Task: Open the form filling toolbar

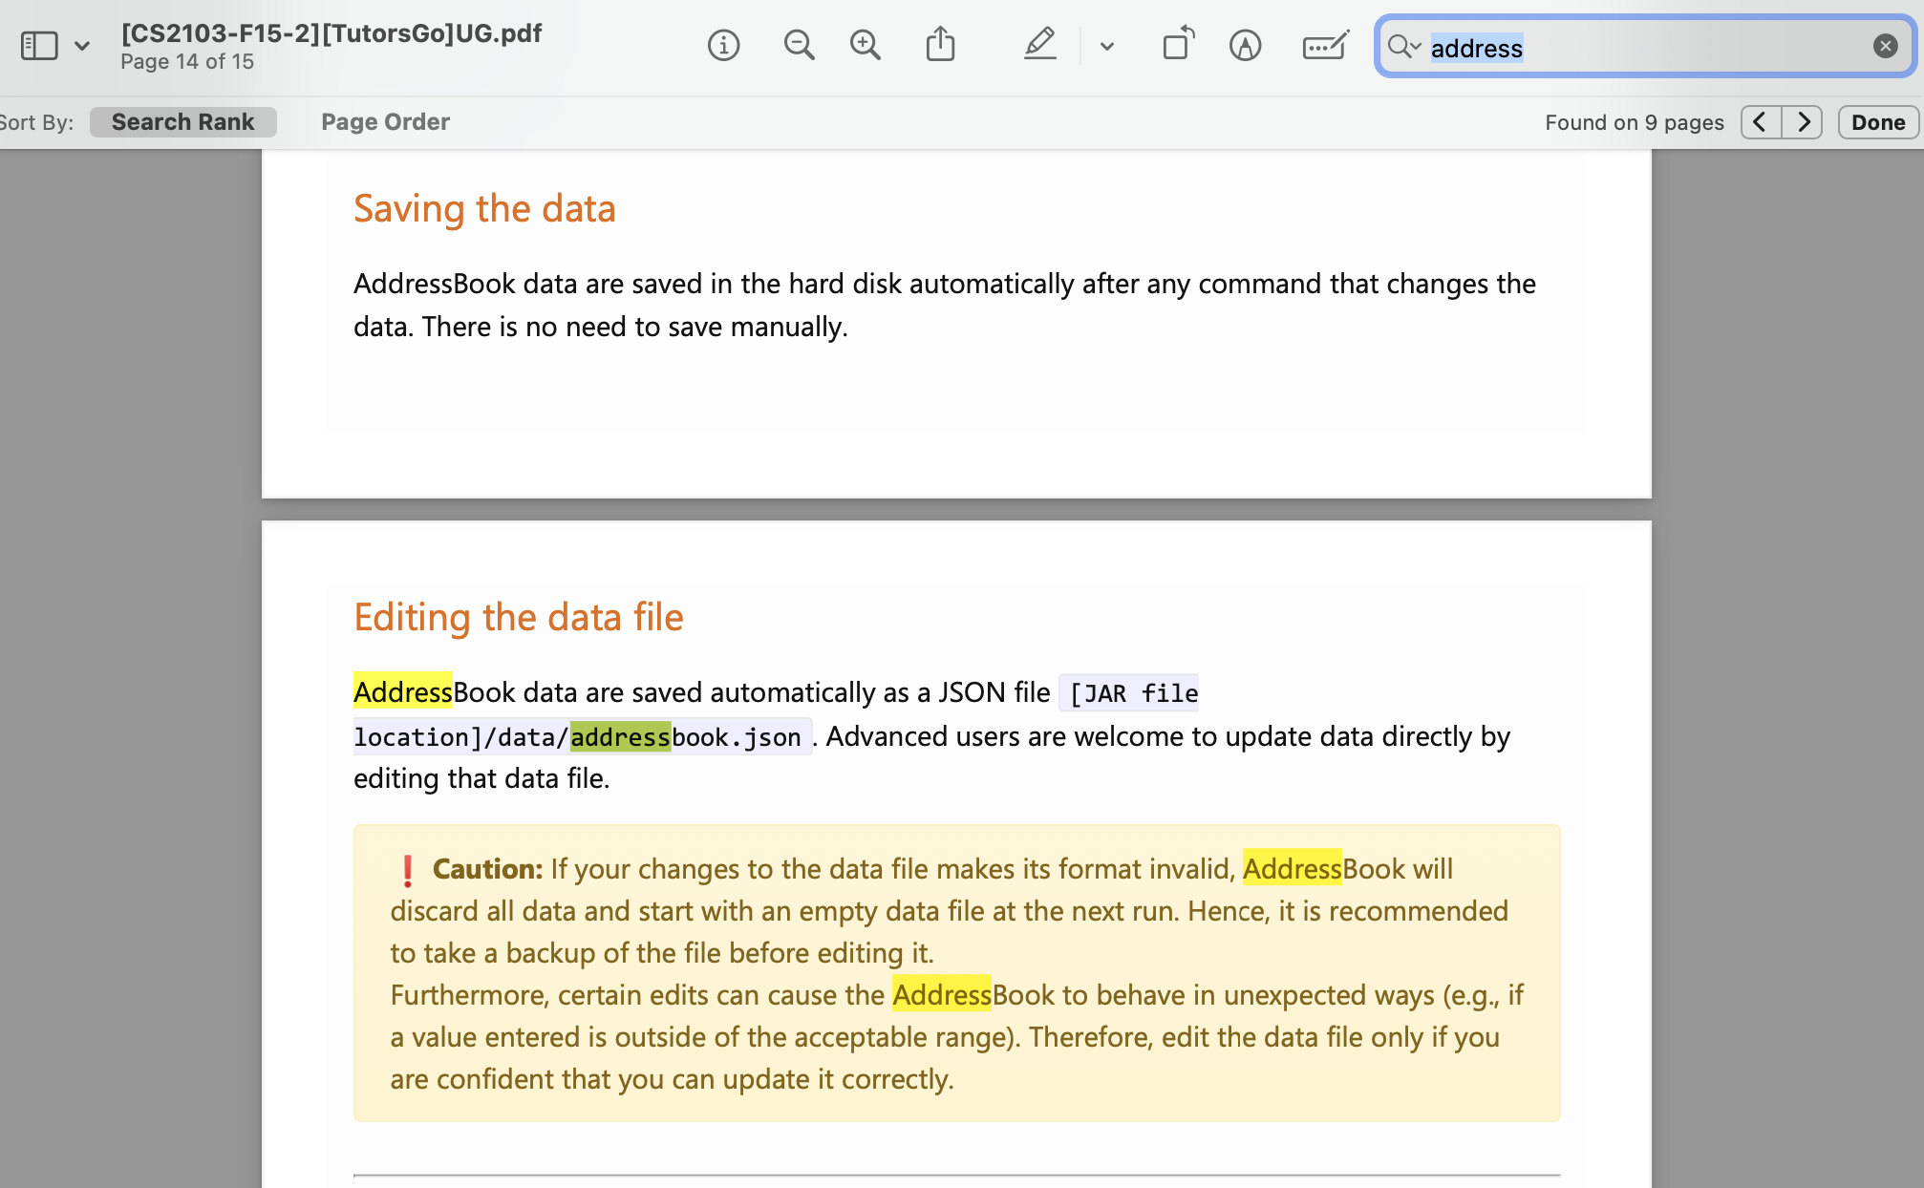Action: coord(1325,45)
